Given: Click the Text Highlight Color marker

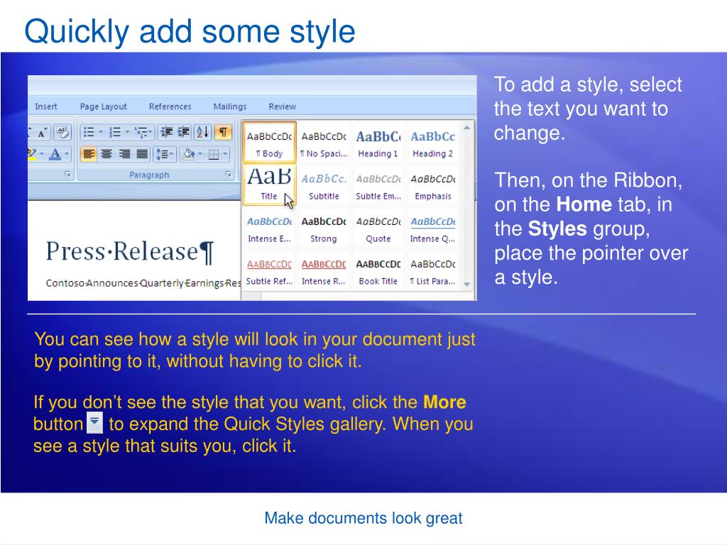Looking at the screenshot, I should coord(33,154).
